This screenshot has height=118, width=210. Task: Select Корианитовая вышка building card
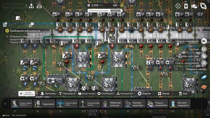click(89, 104)
